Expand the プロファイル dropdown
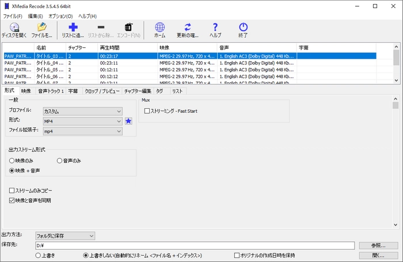 (x=82, y=111)
